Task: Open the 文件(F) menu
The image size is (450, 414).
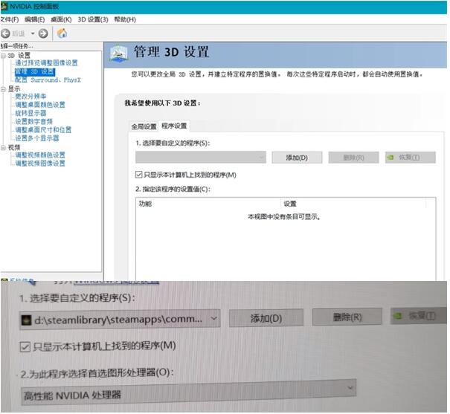Action: [10, 19]
